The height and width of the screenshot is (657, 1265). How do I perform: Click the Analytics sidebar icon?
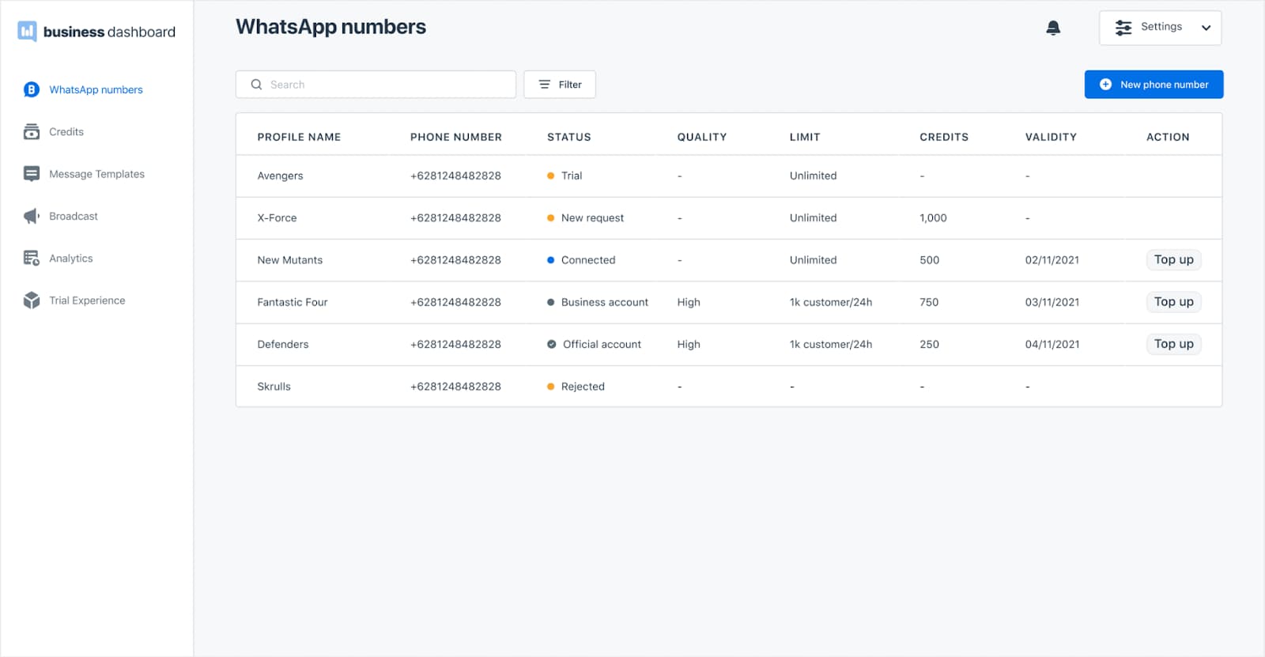click(32, 258)
